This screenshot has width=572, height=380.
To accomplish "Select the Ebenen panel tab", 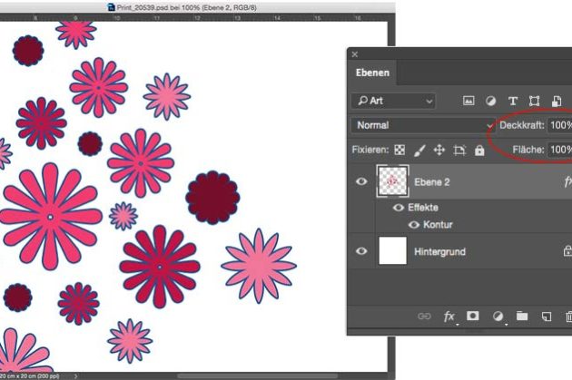I will click(373, 73).
